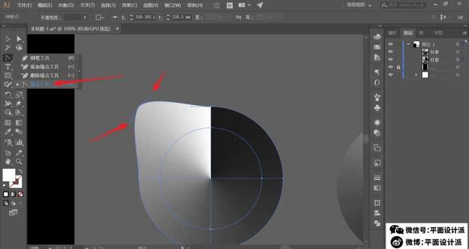Expand the bottom white layer group
The image size is (469, 249).
(416, 75)
